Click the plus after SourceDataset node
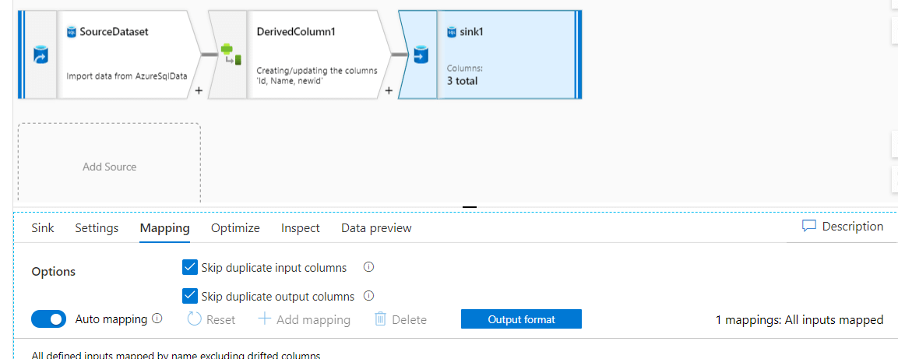 click(199, 90)
